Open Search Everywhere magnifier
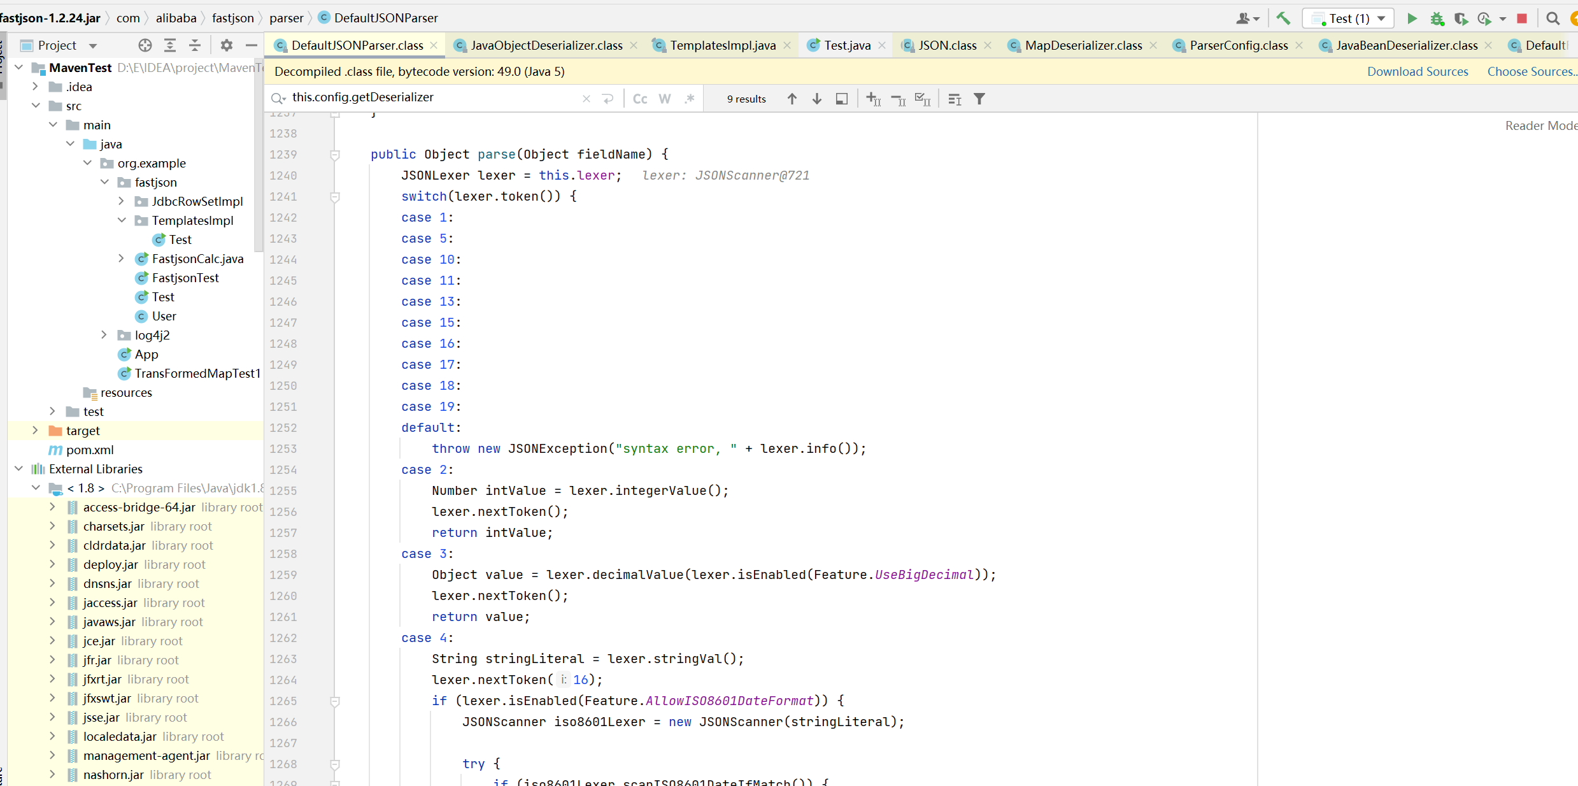The height and width of the screenshot is (786, 1578). click(1553, 18)
